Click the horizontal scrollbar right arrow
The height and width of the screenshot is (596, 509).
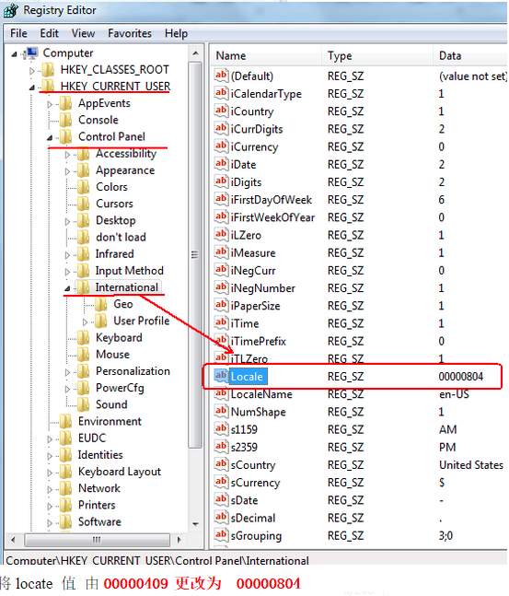click(x=179, y=540)
